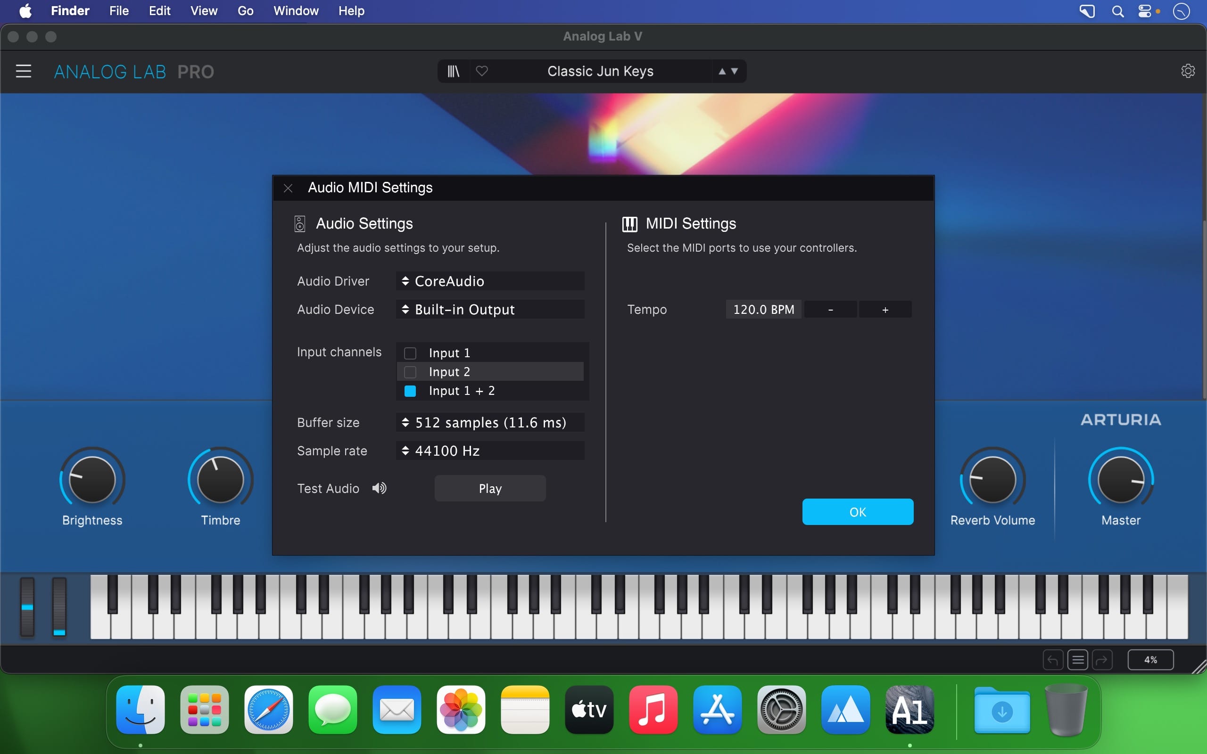This screenshot has width=1207, height=754.
Task: Click the ANALOG LAB PRO logo
Action: pyautogui.click(x=134, y=72)
